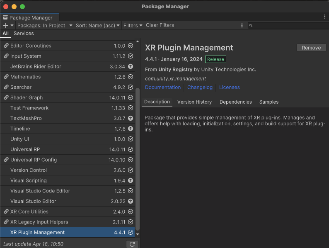Viewport: 329px width, 248px height.
Task: Select the XR Core Utilities package
Action: (x=68, y=212)
